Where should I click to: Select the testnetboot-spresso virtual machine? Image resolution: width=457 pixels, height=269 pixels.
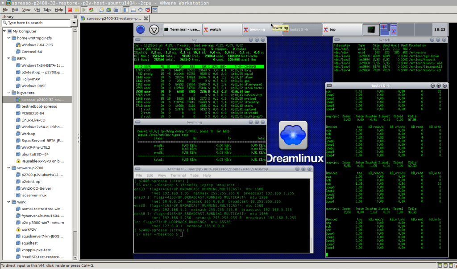point(37,106)
